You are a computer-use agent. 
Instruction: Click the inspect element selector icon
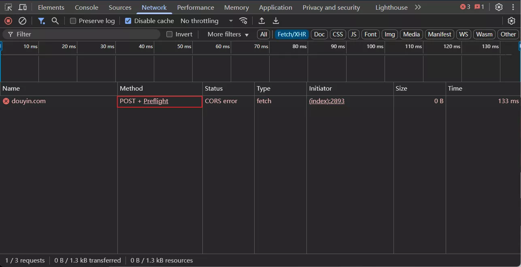(x=8, y=7)
